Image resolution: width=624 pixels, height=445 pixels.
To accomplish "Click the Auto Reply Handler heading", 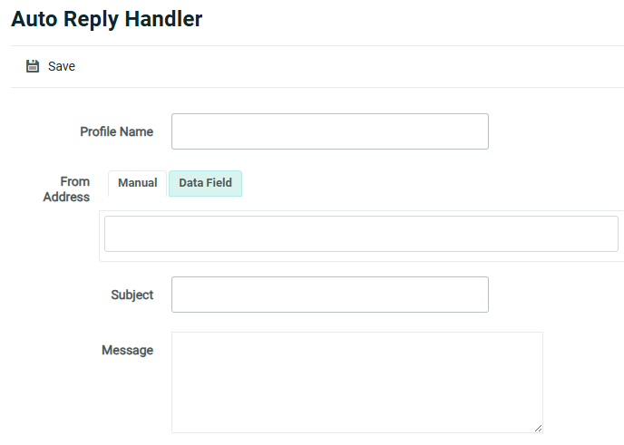I will [106, 18].
